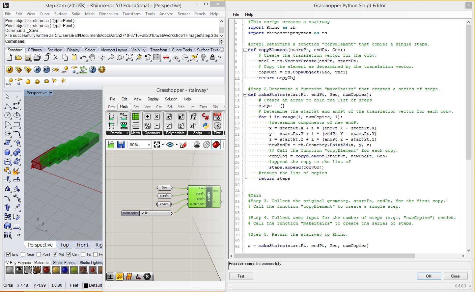Switch to the CPlanes toolbar tab

pyautogui.click(x=35, y=50)
